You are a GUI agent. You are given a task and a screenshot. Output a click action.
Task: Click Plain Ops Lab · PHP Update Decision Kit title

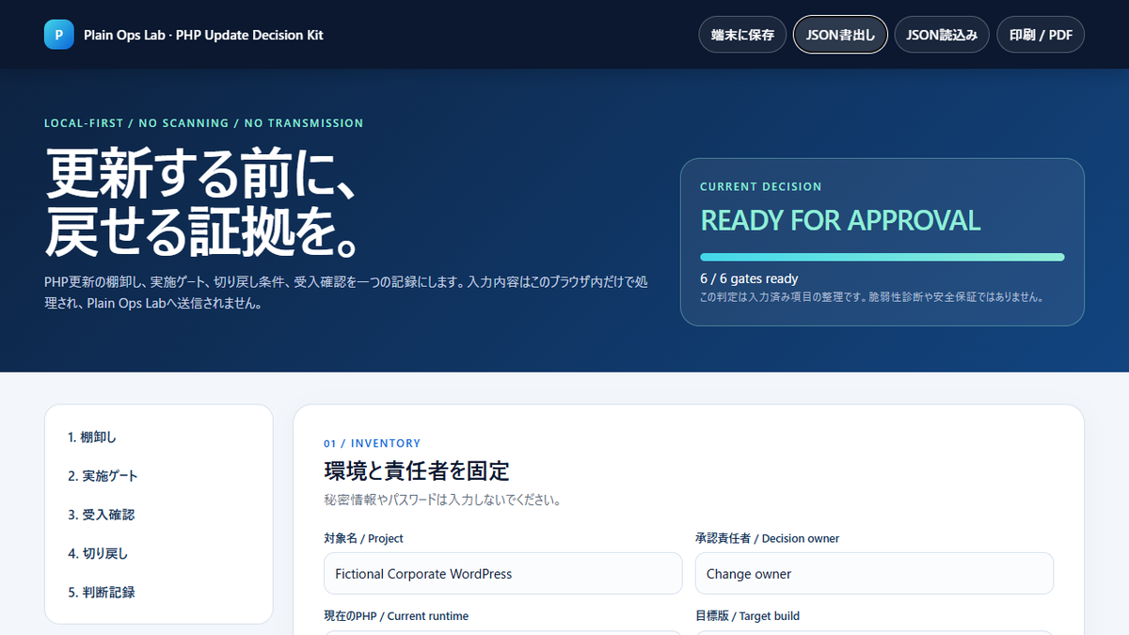pos(203,35)
